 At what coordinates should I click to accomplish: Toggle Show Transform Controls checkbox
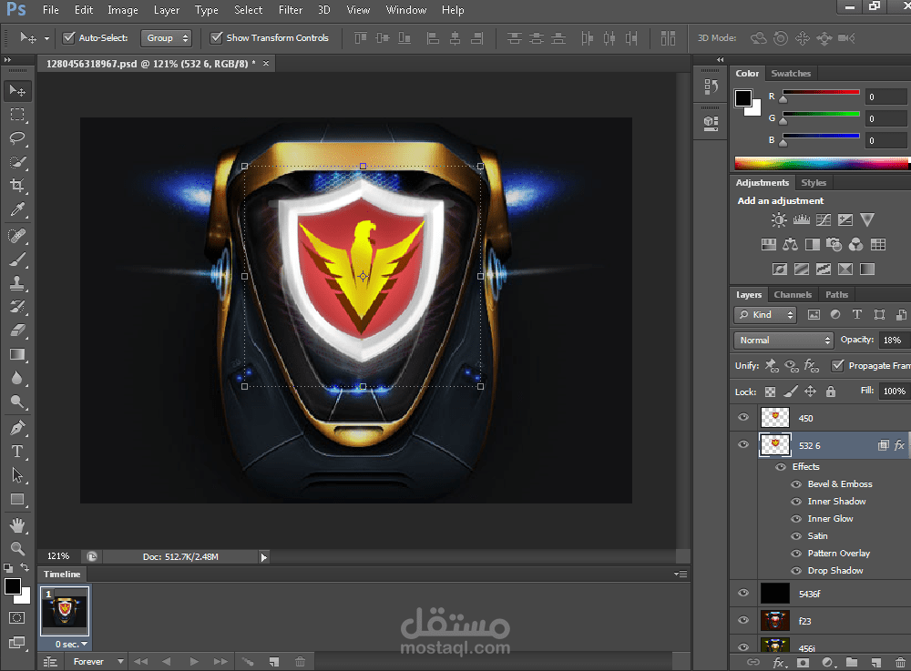[216, 37]
